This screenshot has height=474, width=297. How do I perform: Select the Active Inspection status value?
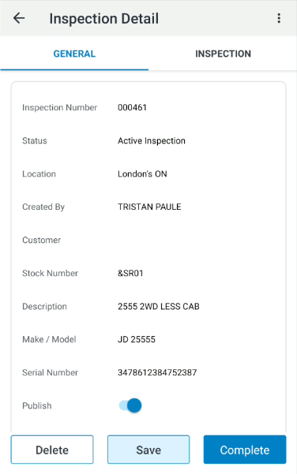pyautogui.click(x=152, y=140)
